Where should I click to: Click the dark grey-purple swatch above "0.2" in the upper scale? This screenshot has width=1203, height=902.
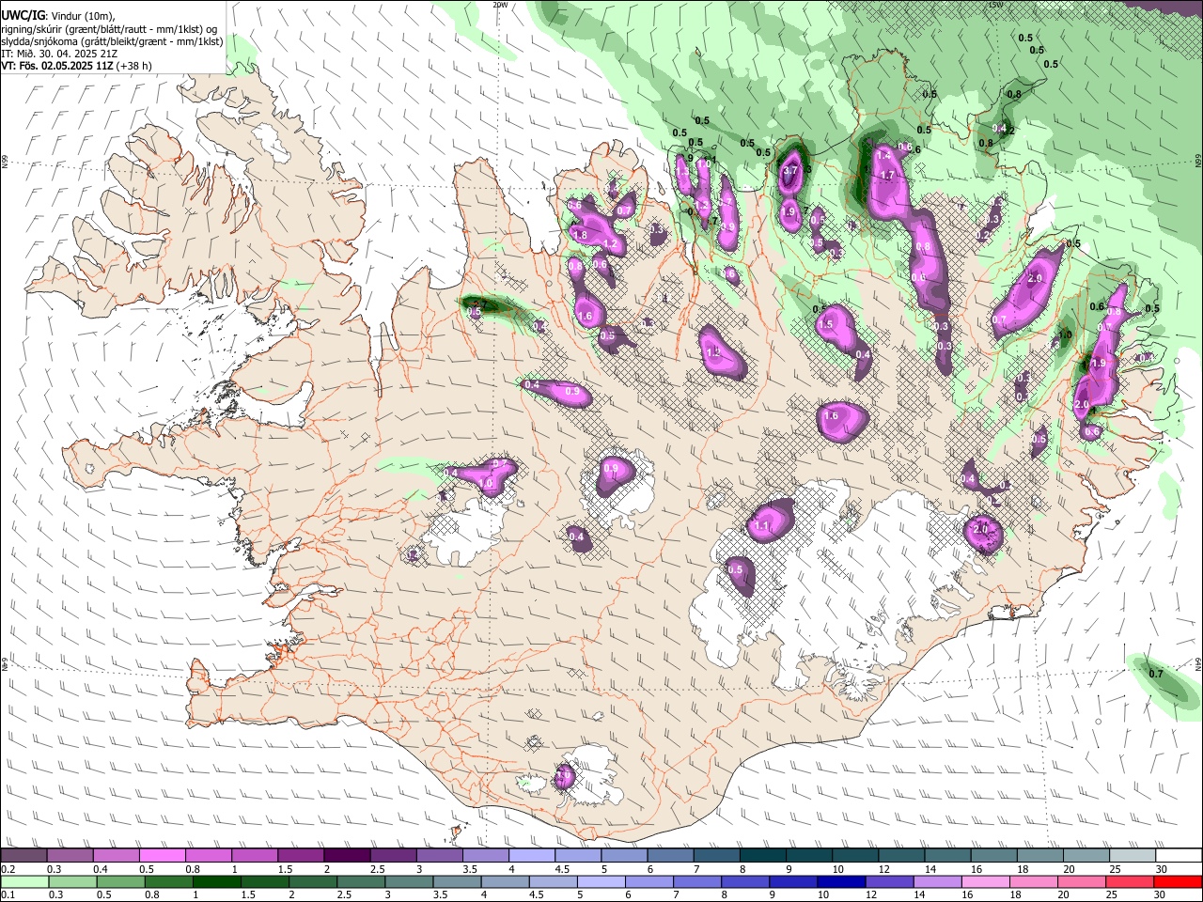pos(23,855)
